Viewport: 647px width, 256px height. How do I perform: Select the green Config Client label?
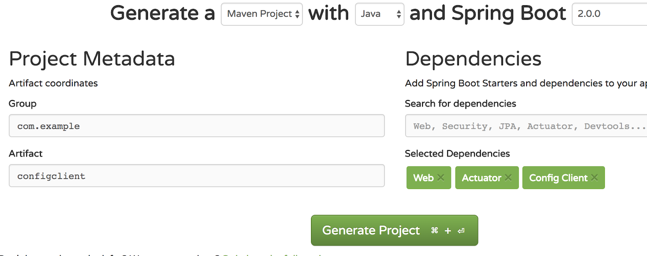point(558,178)
